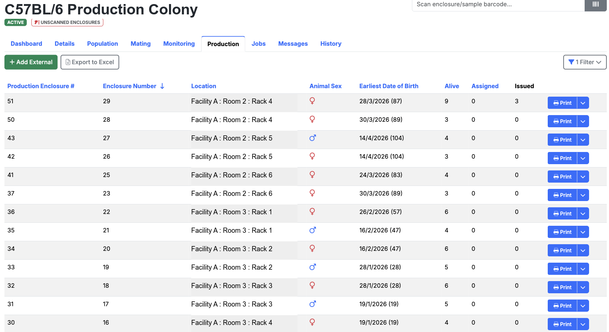Sort by Alive column header

pos(452,86)
